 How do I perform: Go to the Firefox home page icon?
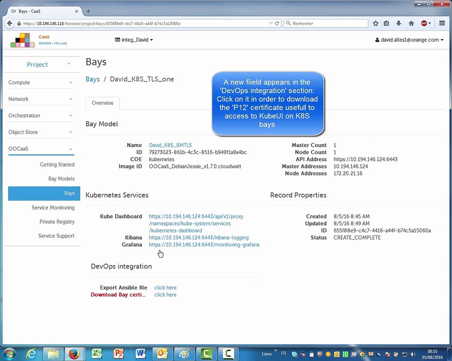pyautogui.click(x=411, y=24)
